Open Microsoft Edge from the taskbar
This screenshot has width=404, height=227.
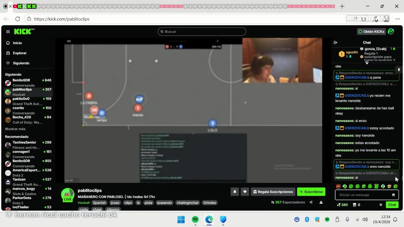pyautogui.click(x=209, y=219)
